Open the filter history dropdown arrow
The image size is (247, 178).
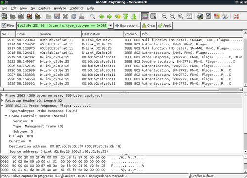coord(110,26)
